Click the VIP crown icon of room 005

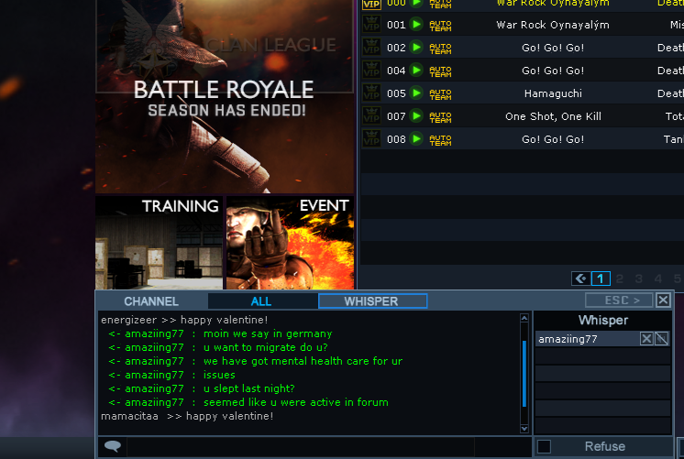tap(371, 93)
